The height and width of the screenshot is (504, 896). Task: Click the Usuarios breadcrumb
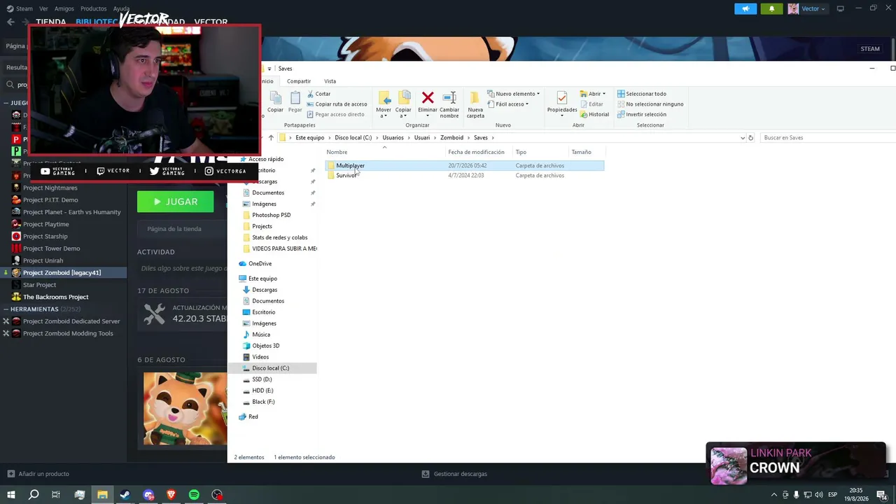[393, 138]
